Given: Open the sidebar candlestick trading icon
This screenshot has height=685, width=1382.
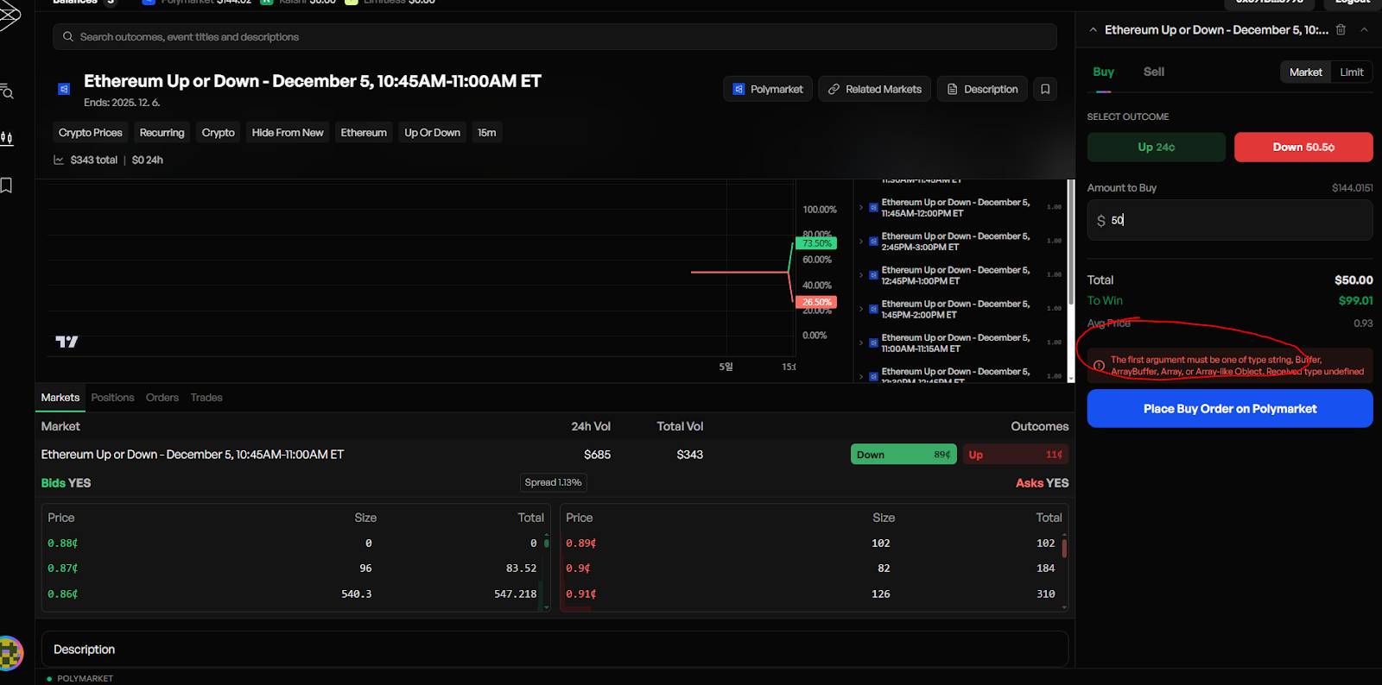Looking at the screenshot, I should click(7, 138).
